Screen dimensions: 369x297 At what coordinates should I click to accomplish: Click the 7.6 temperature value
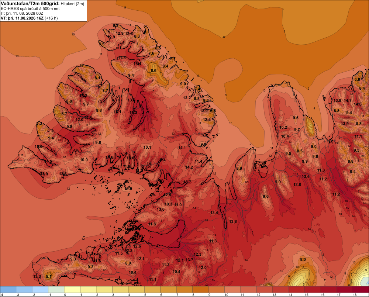151,53
